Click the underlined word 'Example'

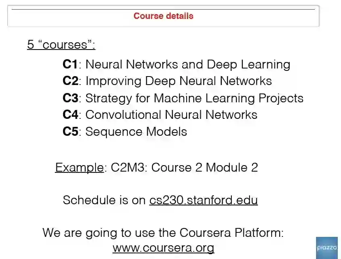tap(79, 167)
